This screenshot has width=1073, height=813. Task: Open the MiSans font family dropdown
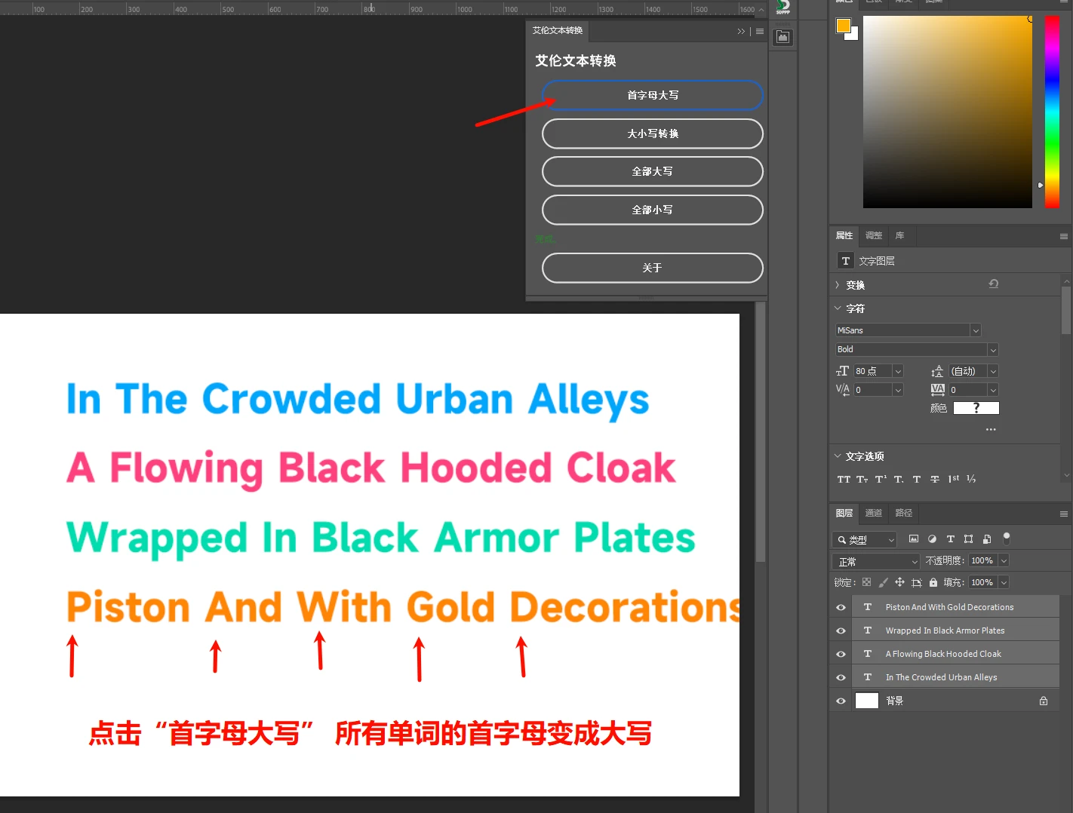pos(975,330)
